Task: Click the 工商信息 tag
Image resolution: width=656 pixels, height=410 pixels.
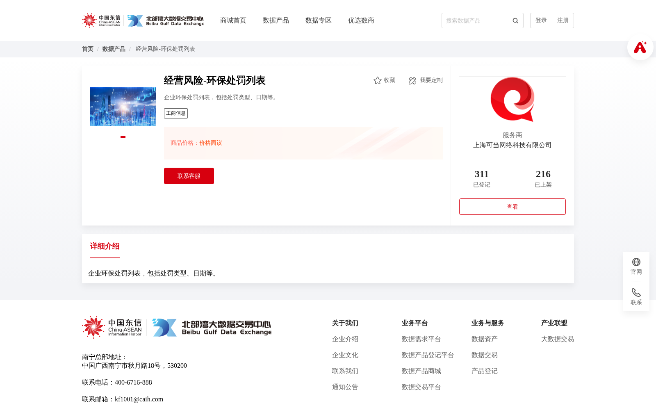Action: point(176,113)
